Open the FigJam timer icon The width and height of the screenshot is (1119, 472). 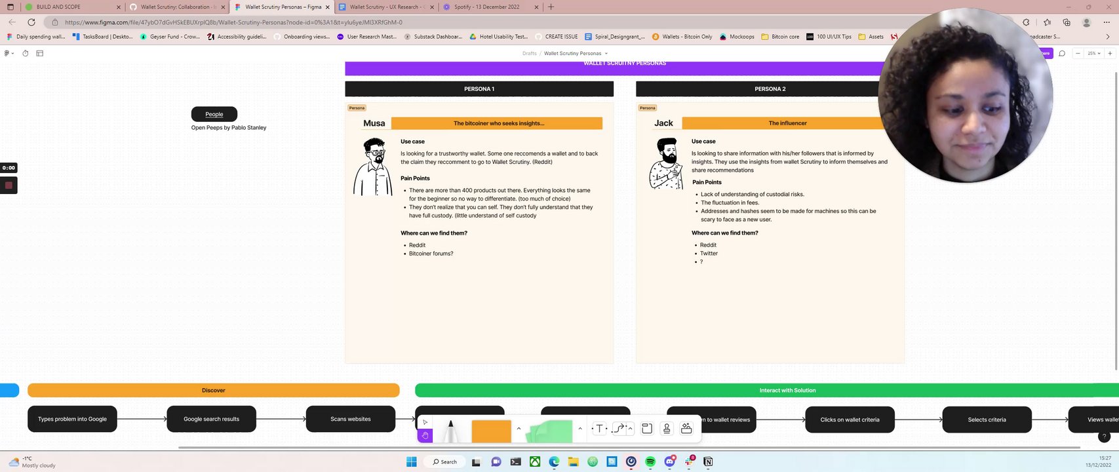tap(26, 53)
